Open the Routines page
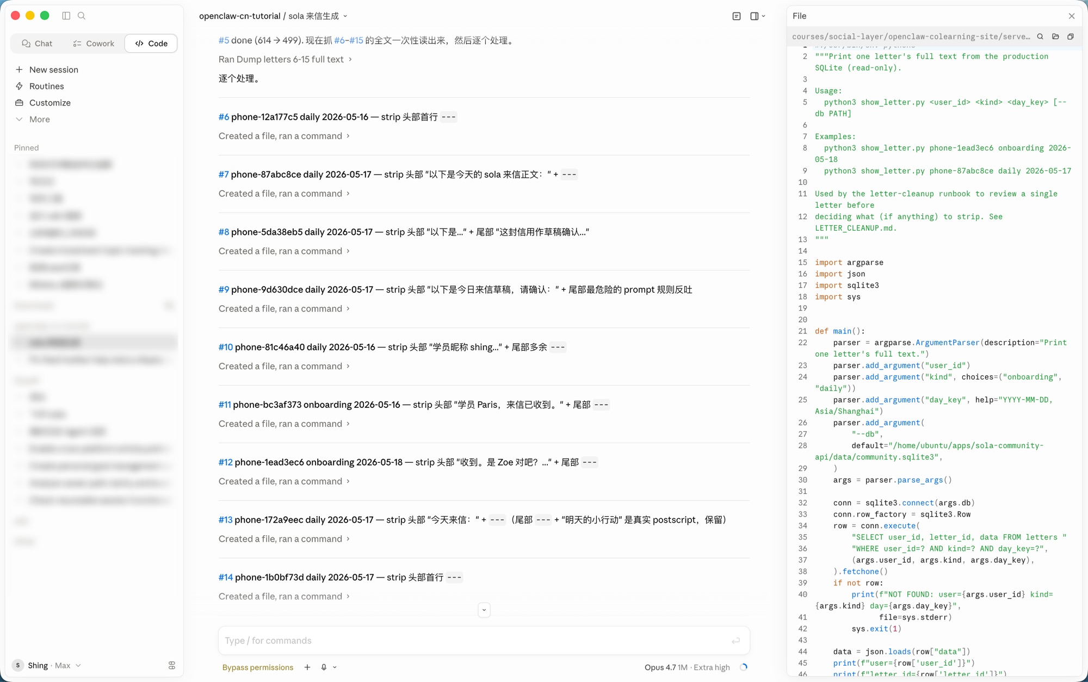1088x682 pixels. coord(46,86)
